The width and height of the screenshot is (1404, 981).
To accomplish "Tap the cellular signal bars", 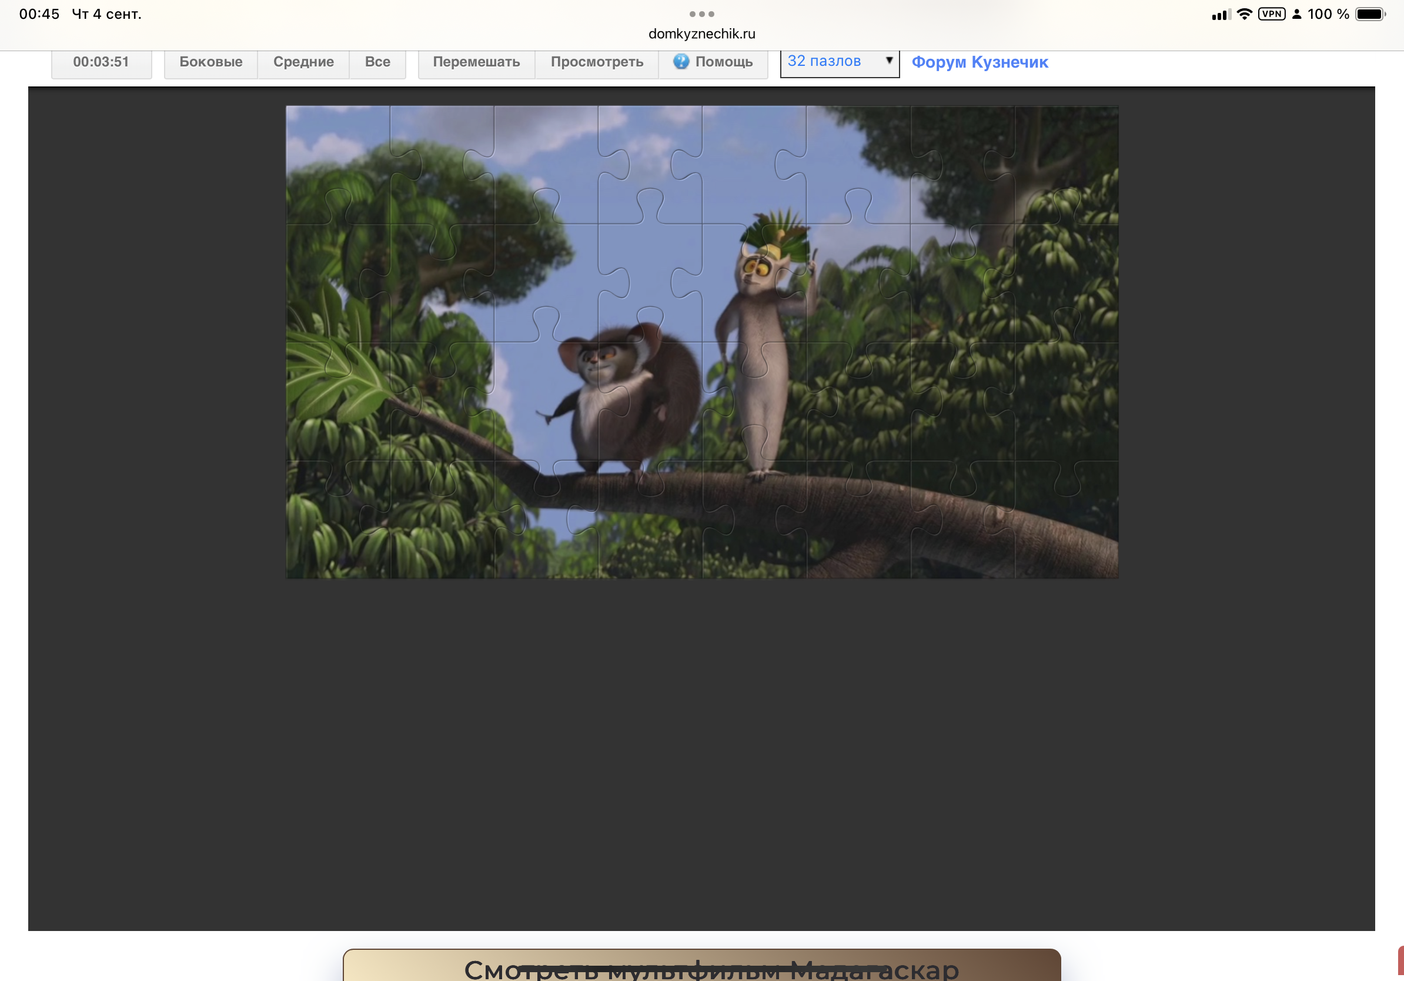I will [x=1222, y=15].
